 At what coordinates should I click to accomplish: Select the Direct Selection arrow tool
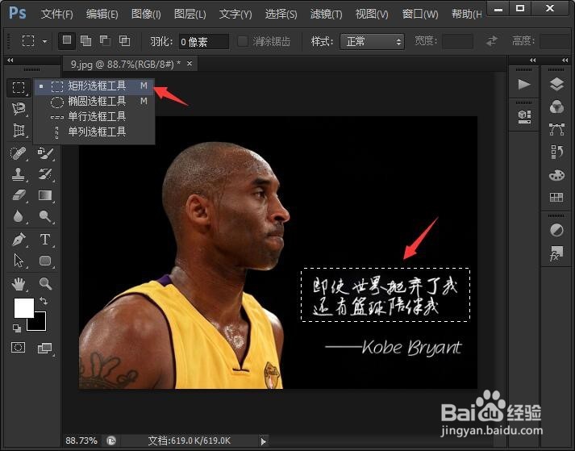click(x=19, y=261)
